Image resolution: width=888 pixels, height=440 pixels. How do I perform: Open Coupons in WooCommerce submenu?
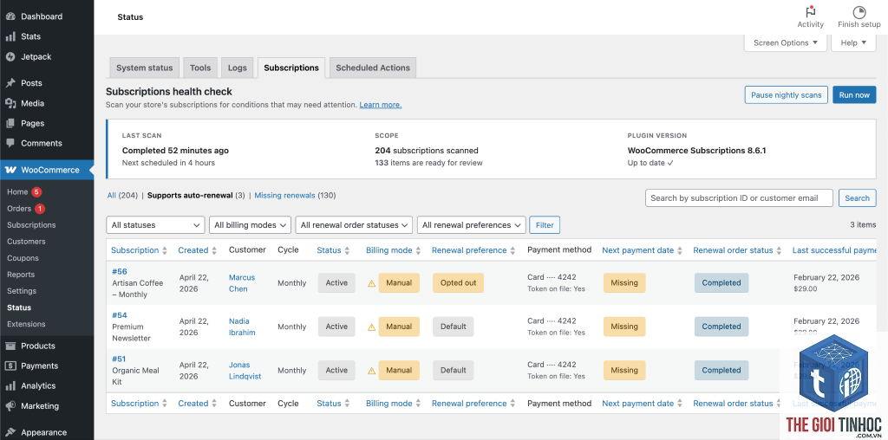[23, 258]
